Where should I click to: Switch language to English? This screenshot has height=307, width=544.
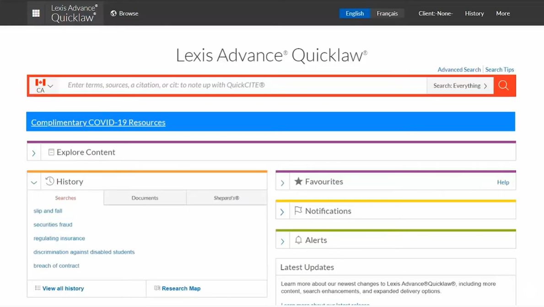pyautogui.click(x=355, y=13)
